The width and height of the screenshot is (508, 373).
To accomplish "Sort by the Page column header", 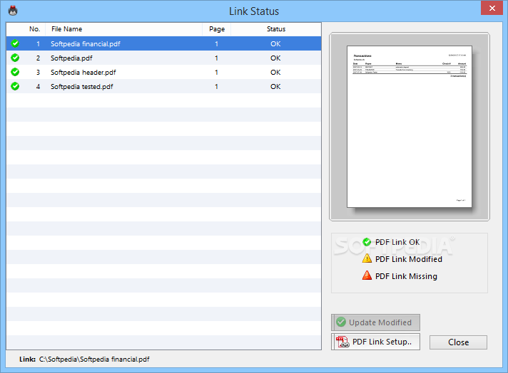I will click(x=217, y=29).
